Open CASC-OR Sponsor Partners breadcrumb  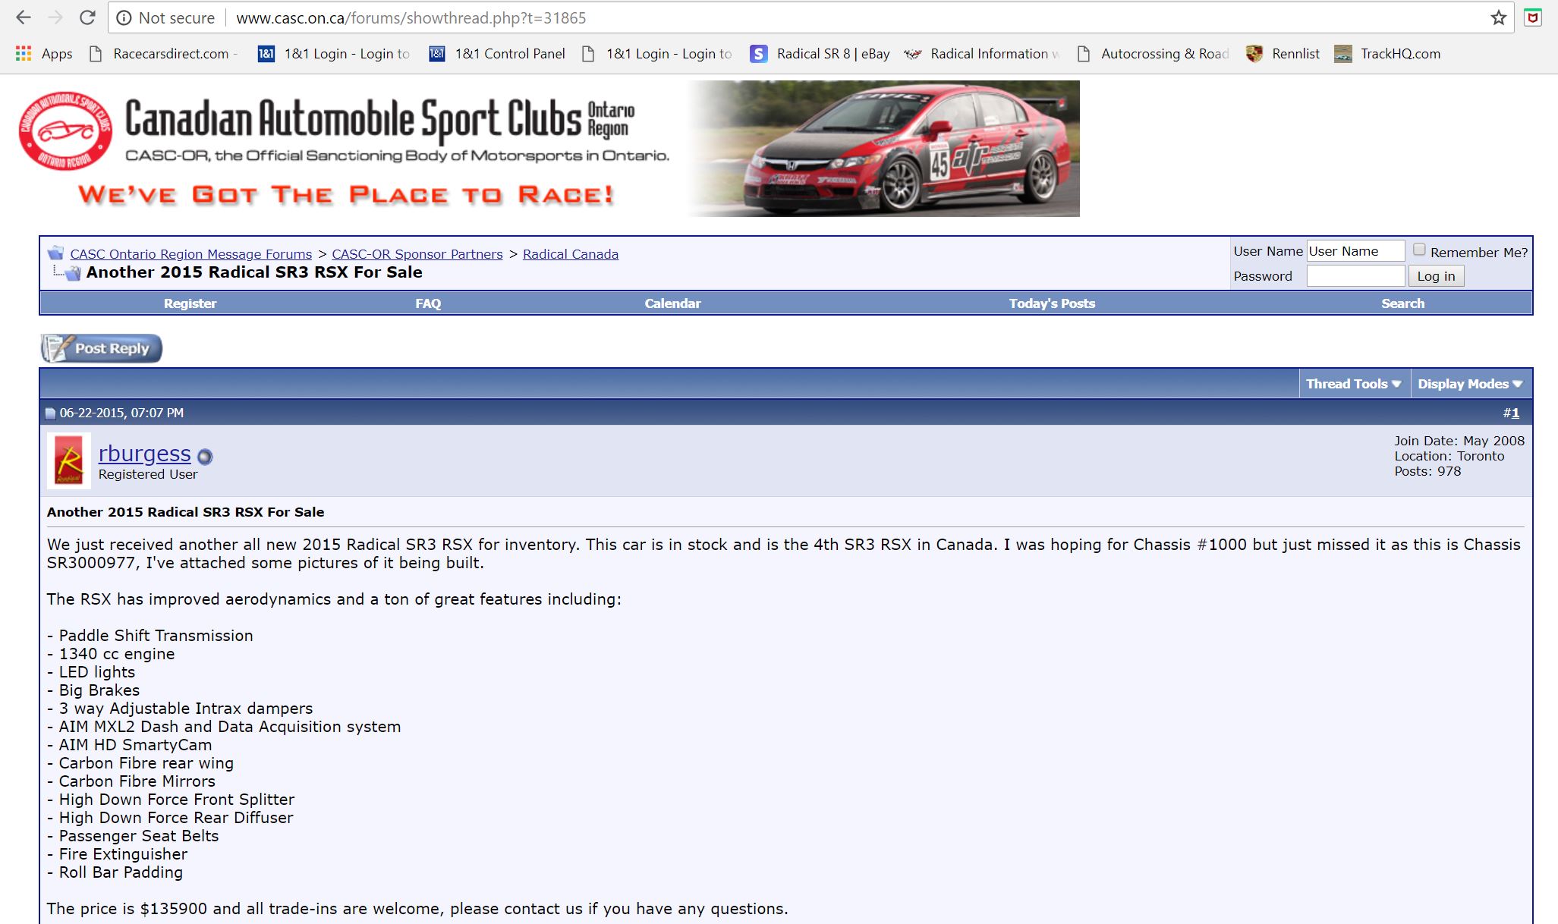coord(417,254)
